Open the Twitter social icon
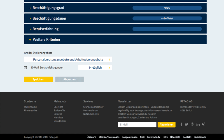Screen dimensions: 224x140 [x=186, y=124]
